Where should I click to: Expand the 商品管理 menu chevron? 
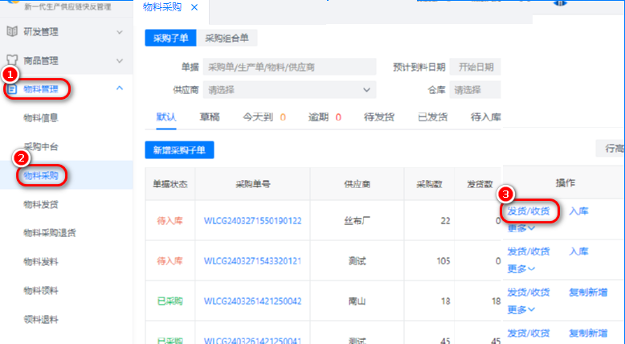(x=120, y=60)
